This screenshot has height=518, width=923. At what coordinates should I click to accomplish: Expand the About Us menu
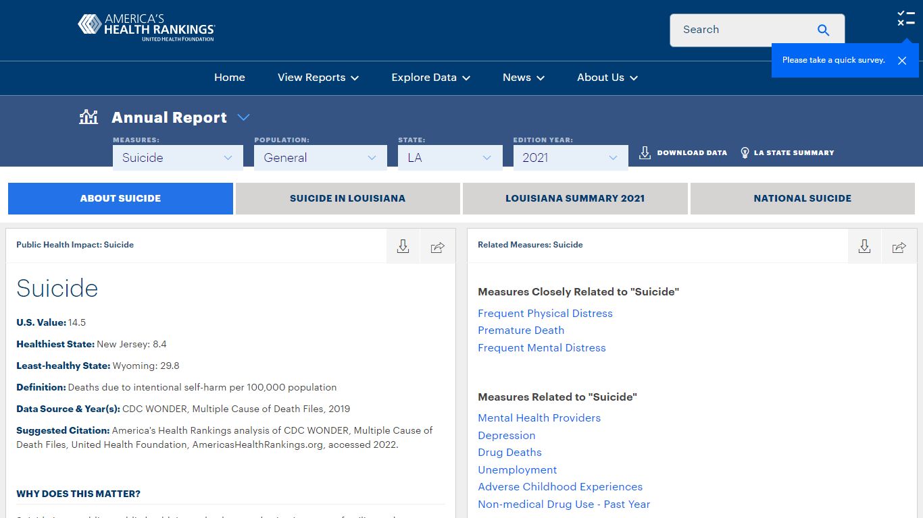[607, 78]
